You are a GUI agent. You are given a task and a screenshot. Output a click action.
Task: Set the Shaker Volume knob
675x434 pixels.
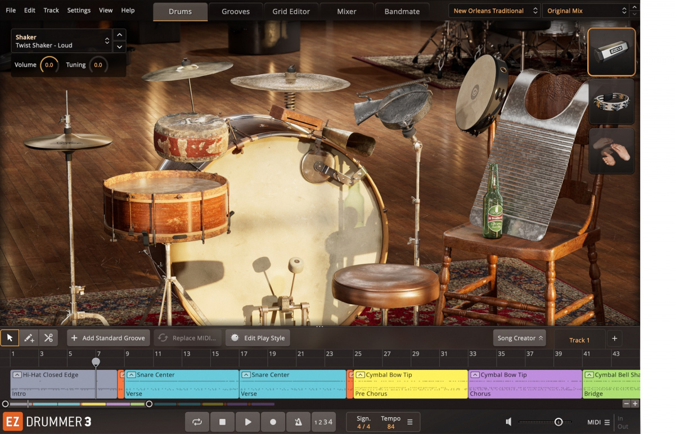[49, 65]
